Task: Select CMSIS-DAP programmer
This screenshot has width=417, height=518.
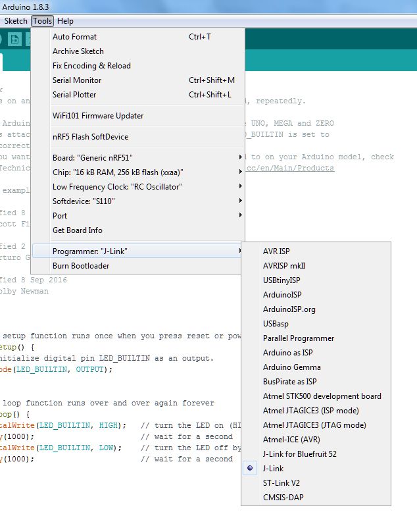Action: [x=316, y=498]
